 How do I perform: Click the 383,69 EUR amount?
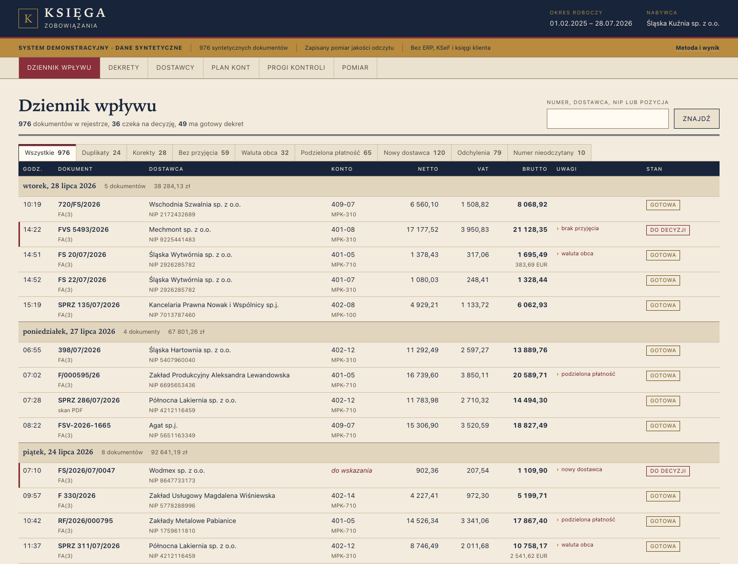coord(531,265)
